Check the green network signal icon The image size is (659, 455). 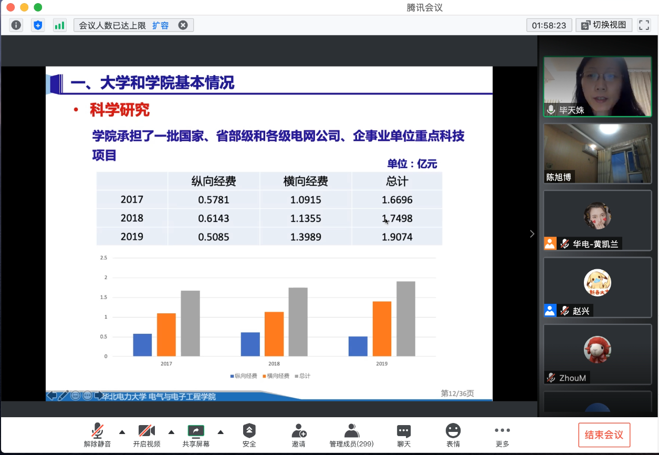pyautogui.click(x=60, y=25)
